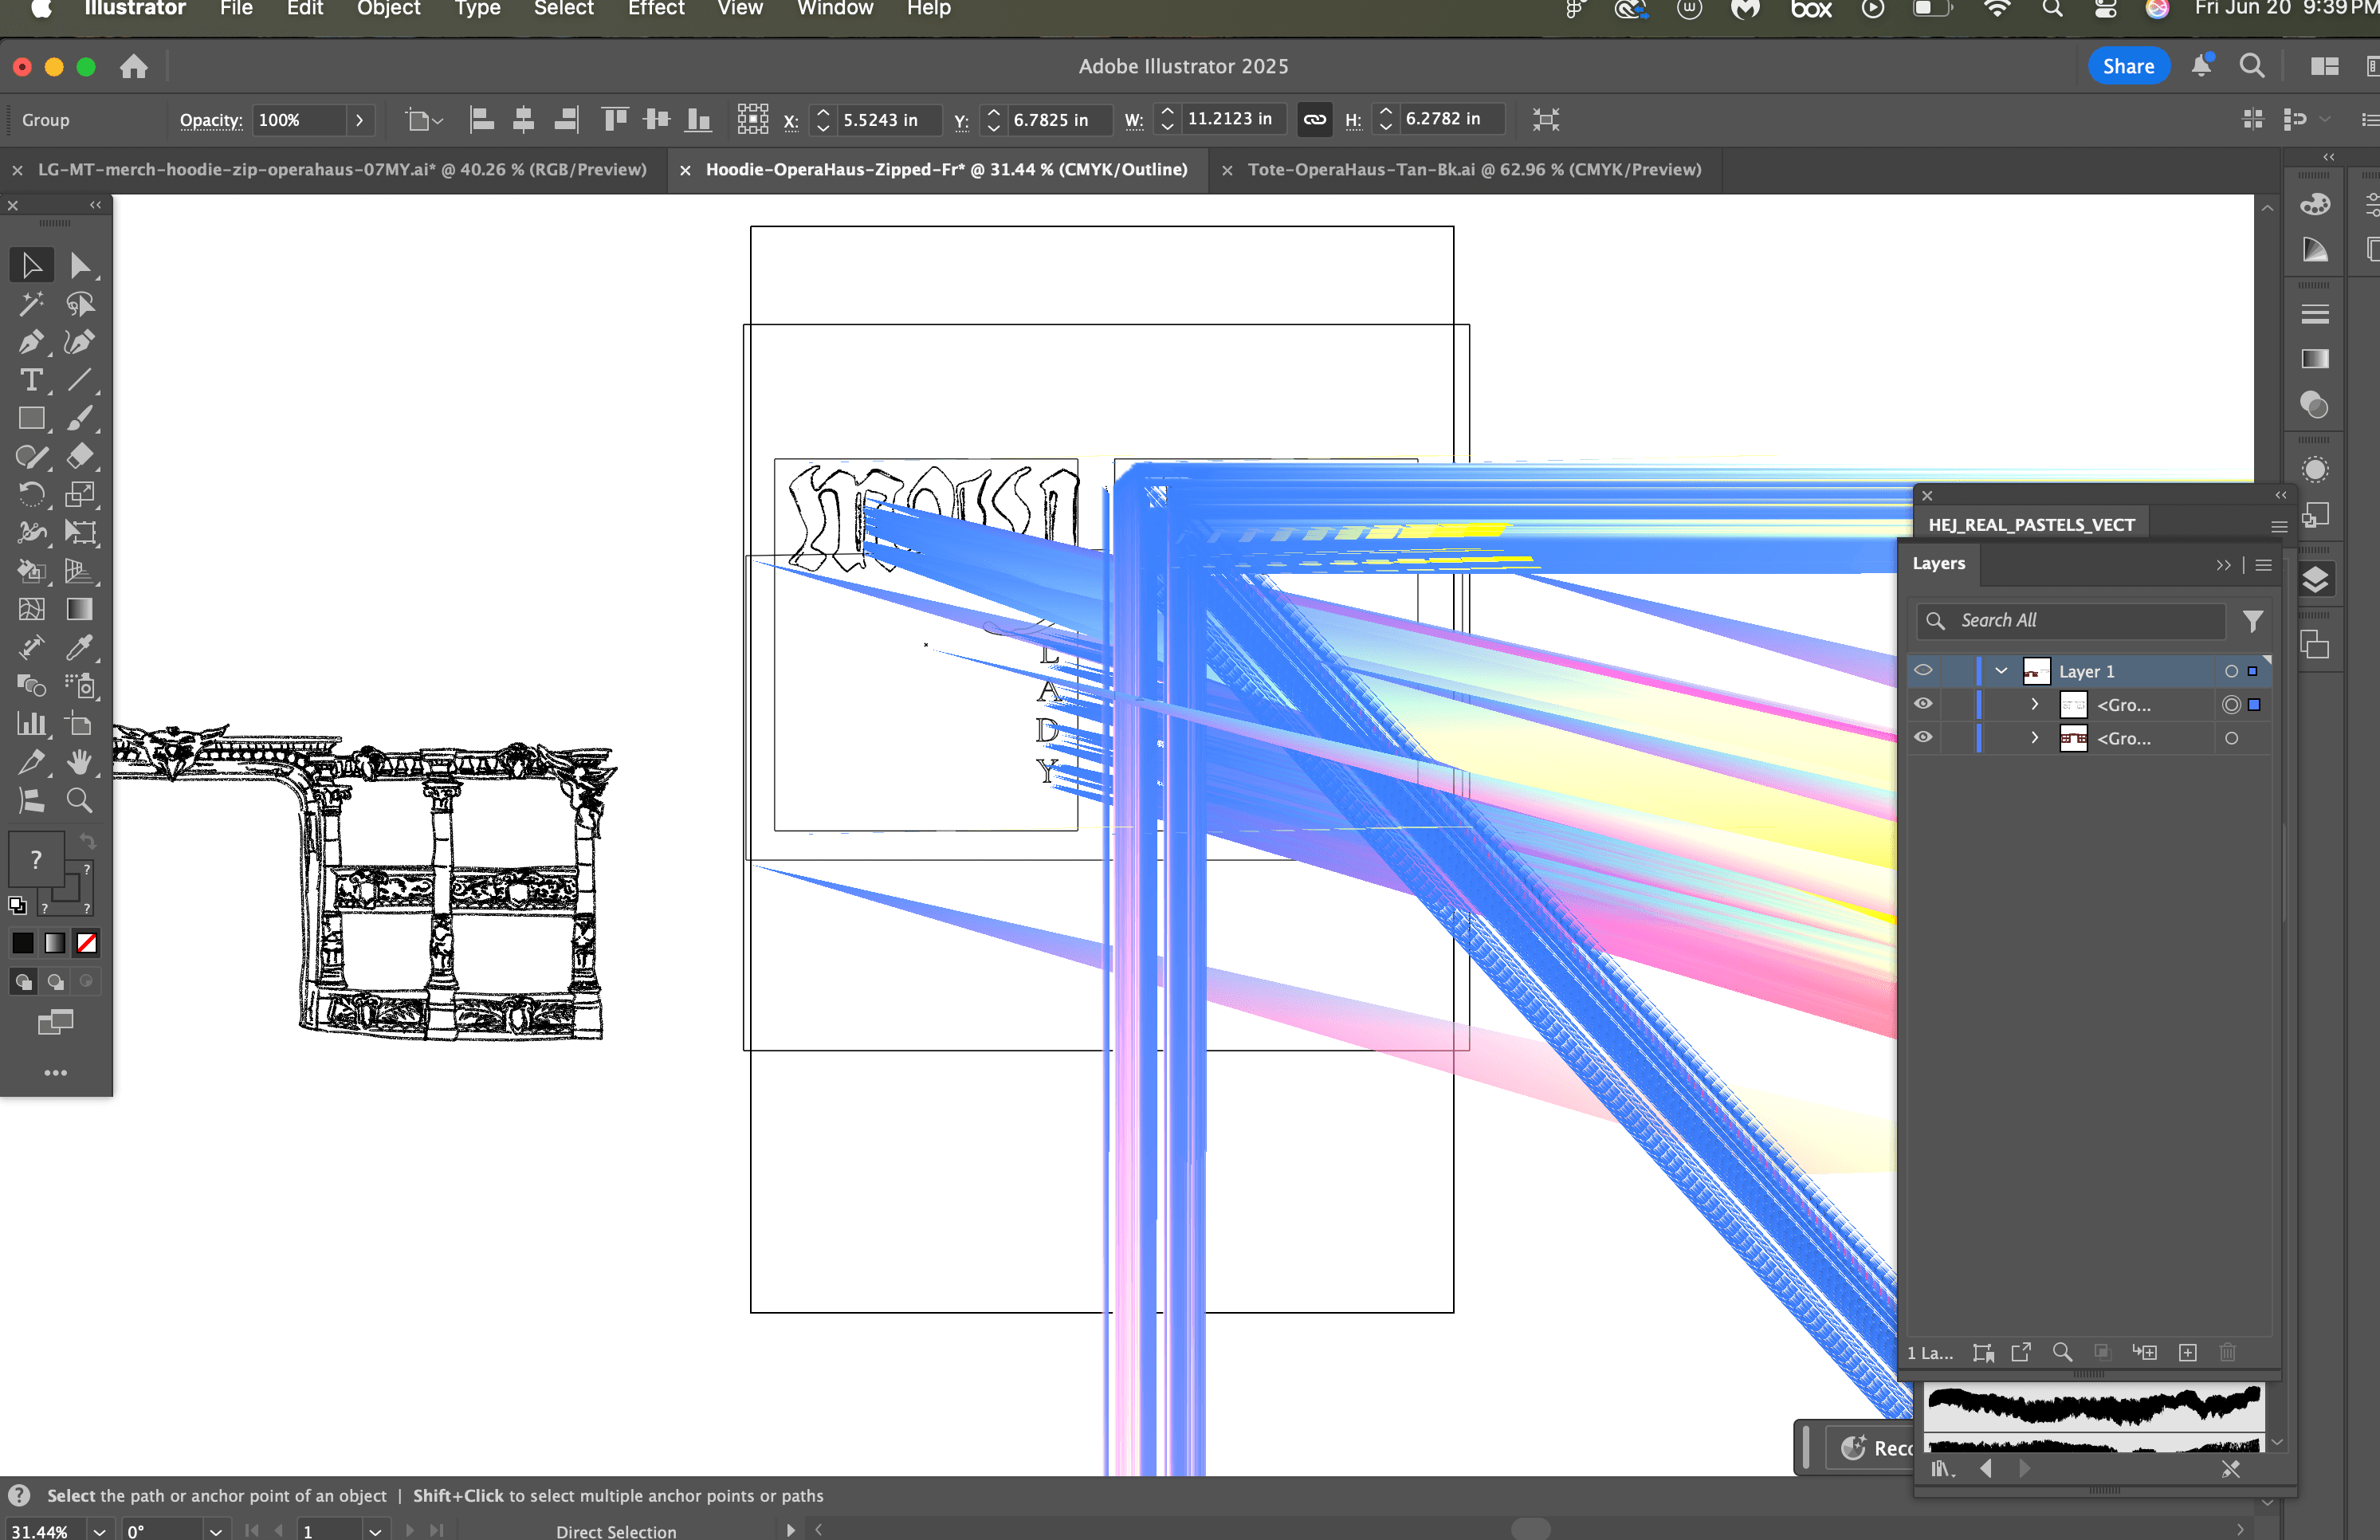
Task: Switch to Tote-OperaHaus-Tan-Bk.ai document tab
Action: click(x=1474, y=170)
